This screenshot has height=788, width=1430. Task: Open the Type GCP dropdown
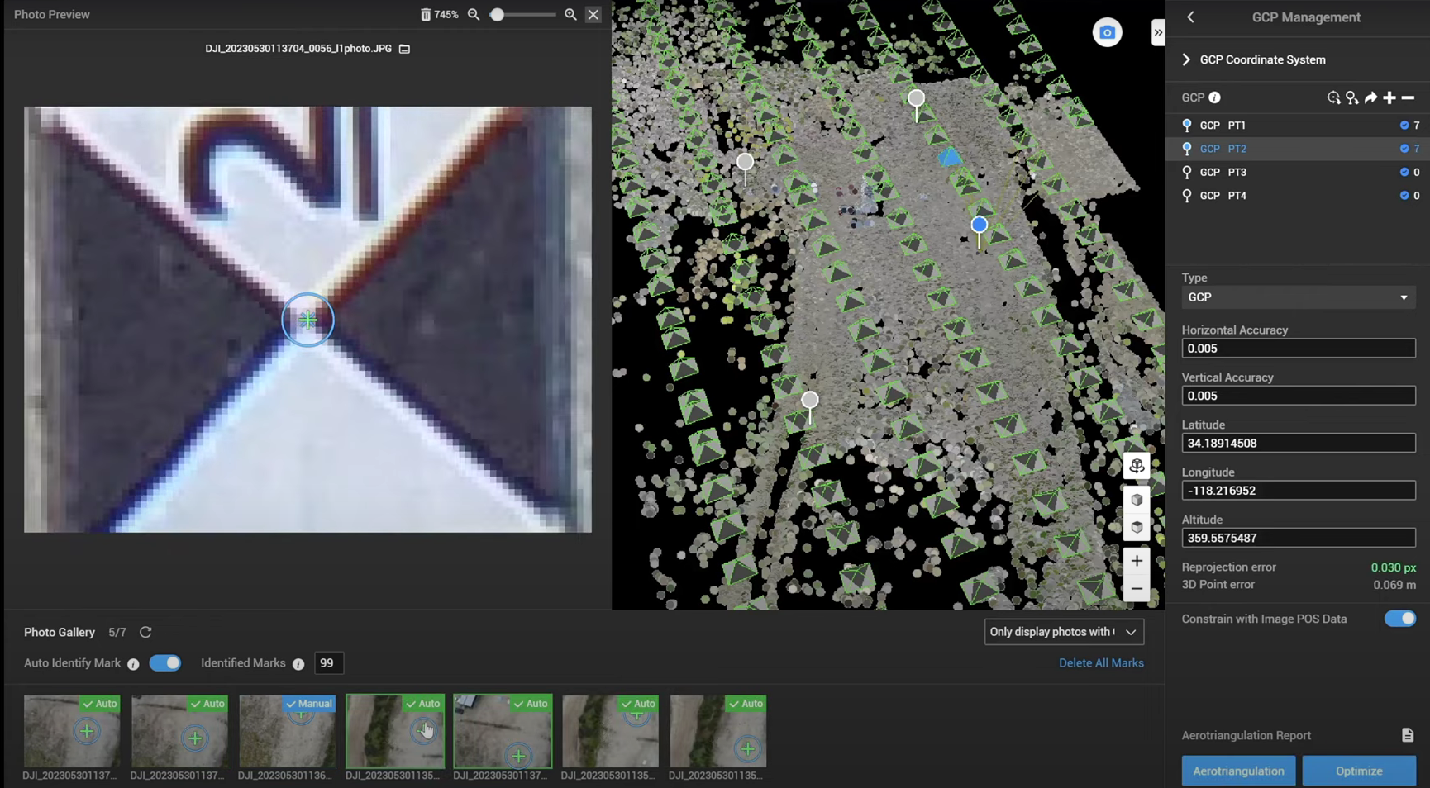pos(1298,297)
